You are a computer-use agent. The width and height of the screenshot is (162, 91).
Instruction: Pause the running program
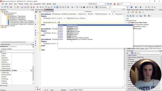coord(82,7)
